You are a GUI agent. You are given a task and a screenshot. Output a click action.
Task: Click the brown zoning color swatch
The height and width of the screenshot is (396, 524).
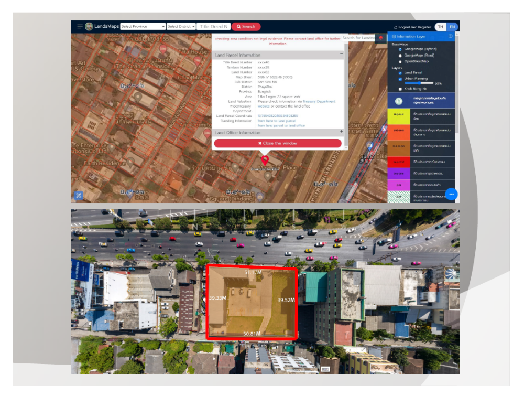[399, 148]
